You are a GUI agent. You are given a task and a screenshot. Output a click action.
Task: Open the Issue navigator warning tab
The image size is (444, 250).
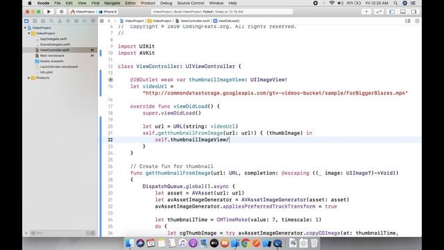pyautogui.click(x=60, y=21)
